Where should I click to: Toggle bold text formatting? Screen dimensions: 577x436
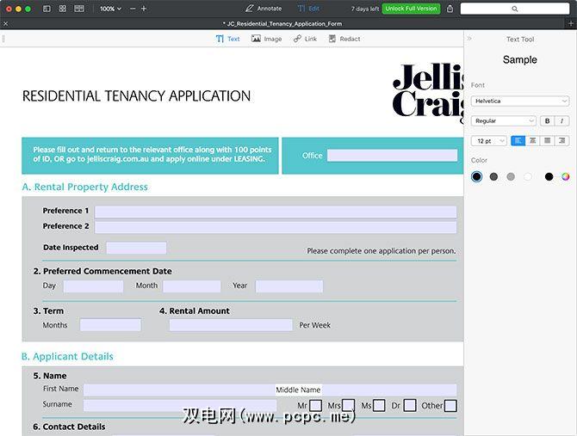547,121
